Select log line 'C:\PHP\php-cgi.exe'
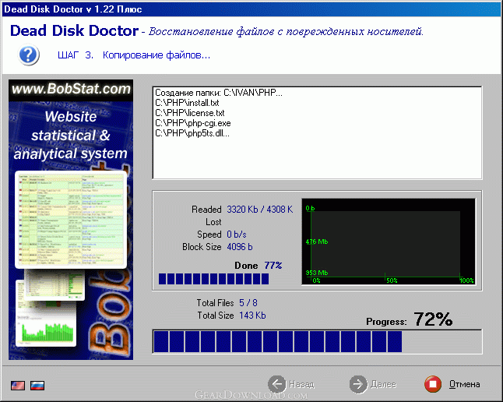 click(x=193, y=123)
